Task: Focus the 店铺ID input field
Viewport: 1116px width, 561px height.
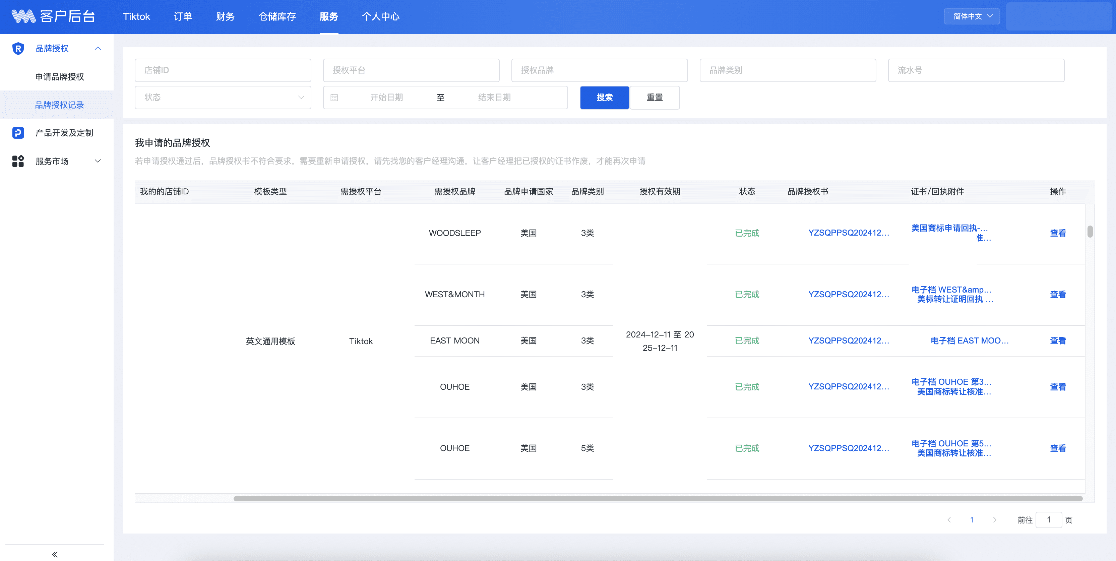Action: point(223,70)
